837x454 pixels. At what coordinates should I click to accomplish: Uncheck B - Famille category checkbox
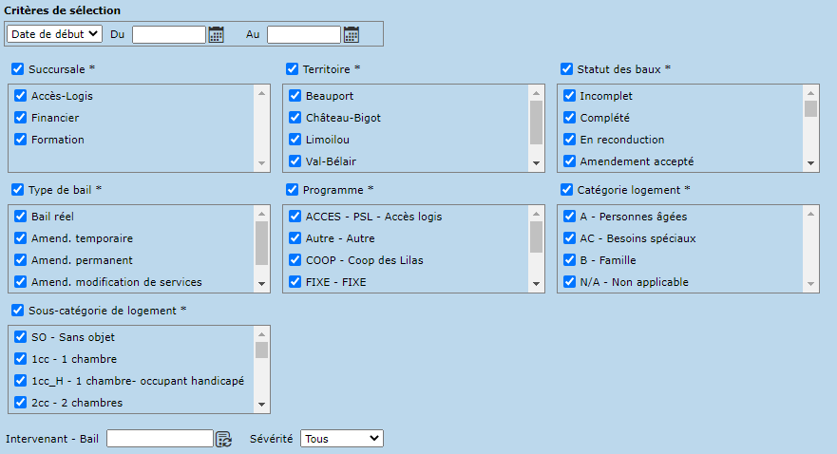pyautogui.click(x=569, y=260)
